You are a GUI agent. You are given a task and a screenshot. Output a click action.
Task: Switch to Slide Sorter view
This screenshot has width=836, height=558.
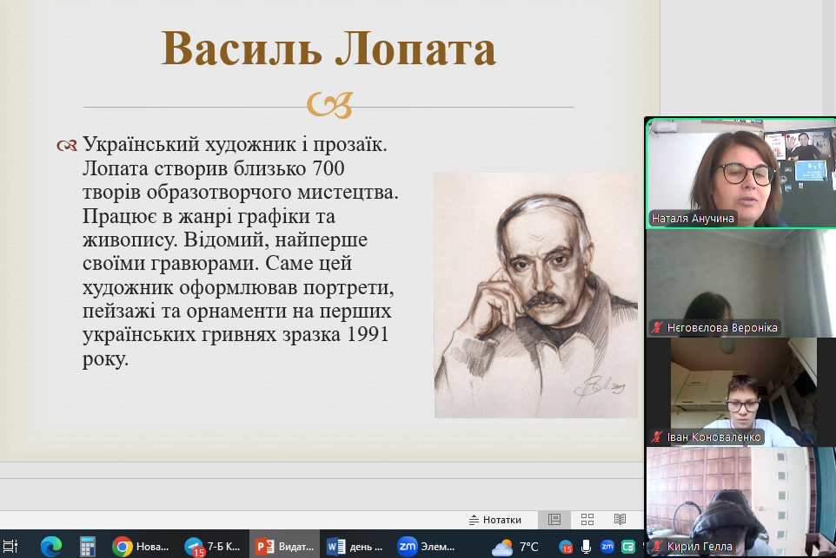pyautogui.click(x=587, y=519)
